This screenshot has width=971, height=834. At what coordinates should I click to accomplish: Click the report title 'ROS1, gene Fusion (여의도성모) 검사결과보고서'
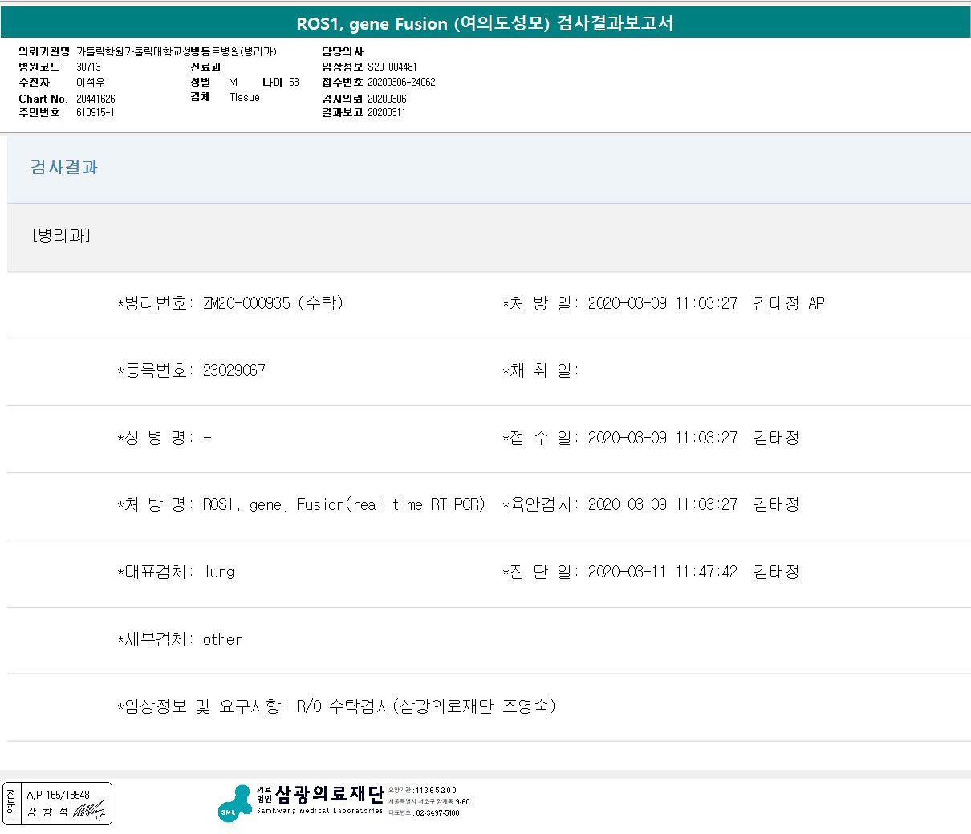(x=485, y=23)
